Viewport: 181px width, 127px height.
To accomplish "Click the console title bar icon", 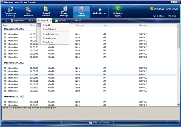I will pos(2,2).
